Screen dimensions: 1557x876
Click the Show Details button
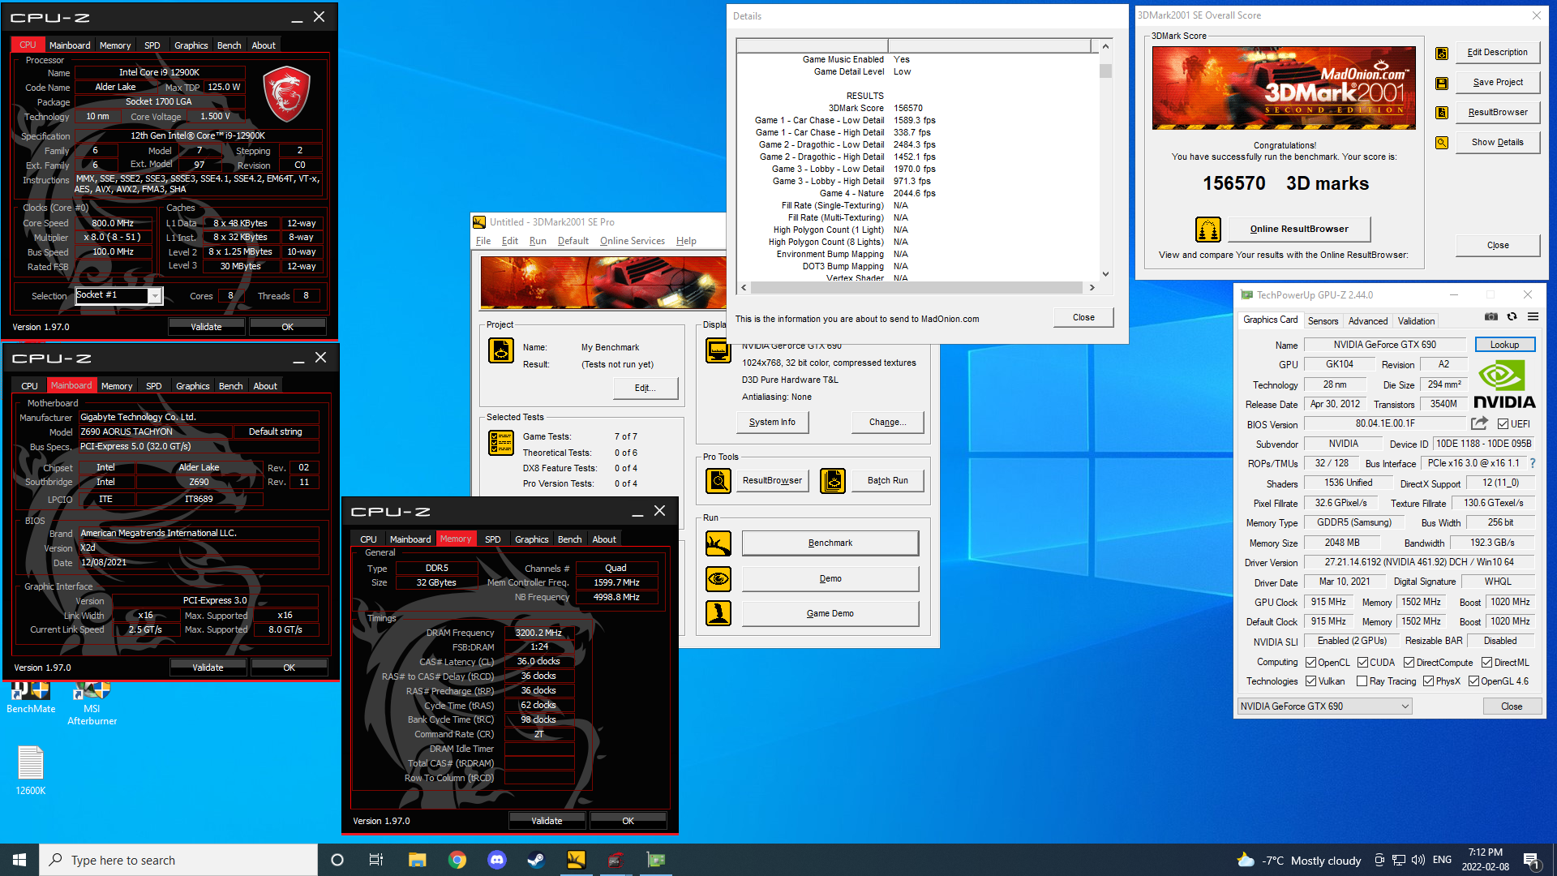tap(1498, 143)
